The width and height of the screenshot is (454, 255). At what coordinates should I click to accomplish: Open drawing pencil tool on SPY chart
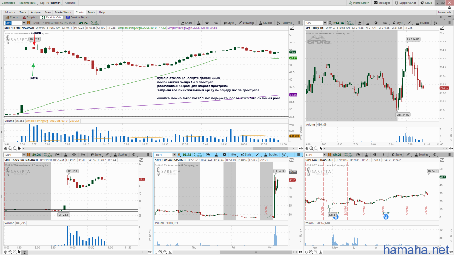pyautogui.click(x=409, y=23)
